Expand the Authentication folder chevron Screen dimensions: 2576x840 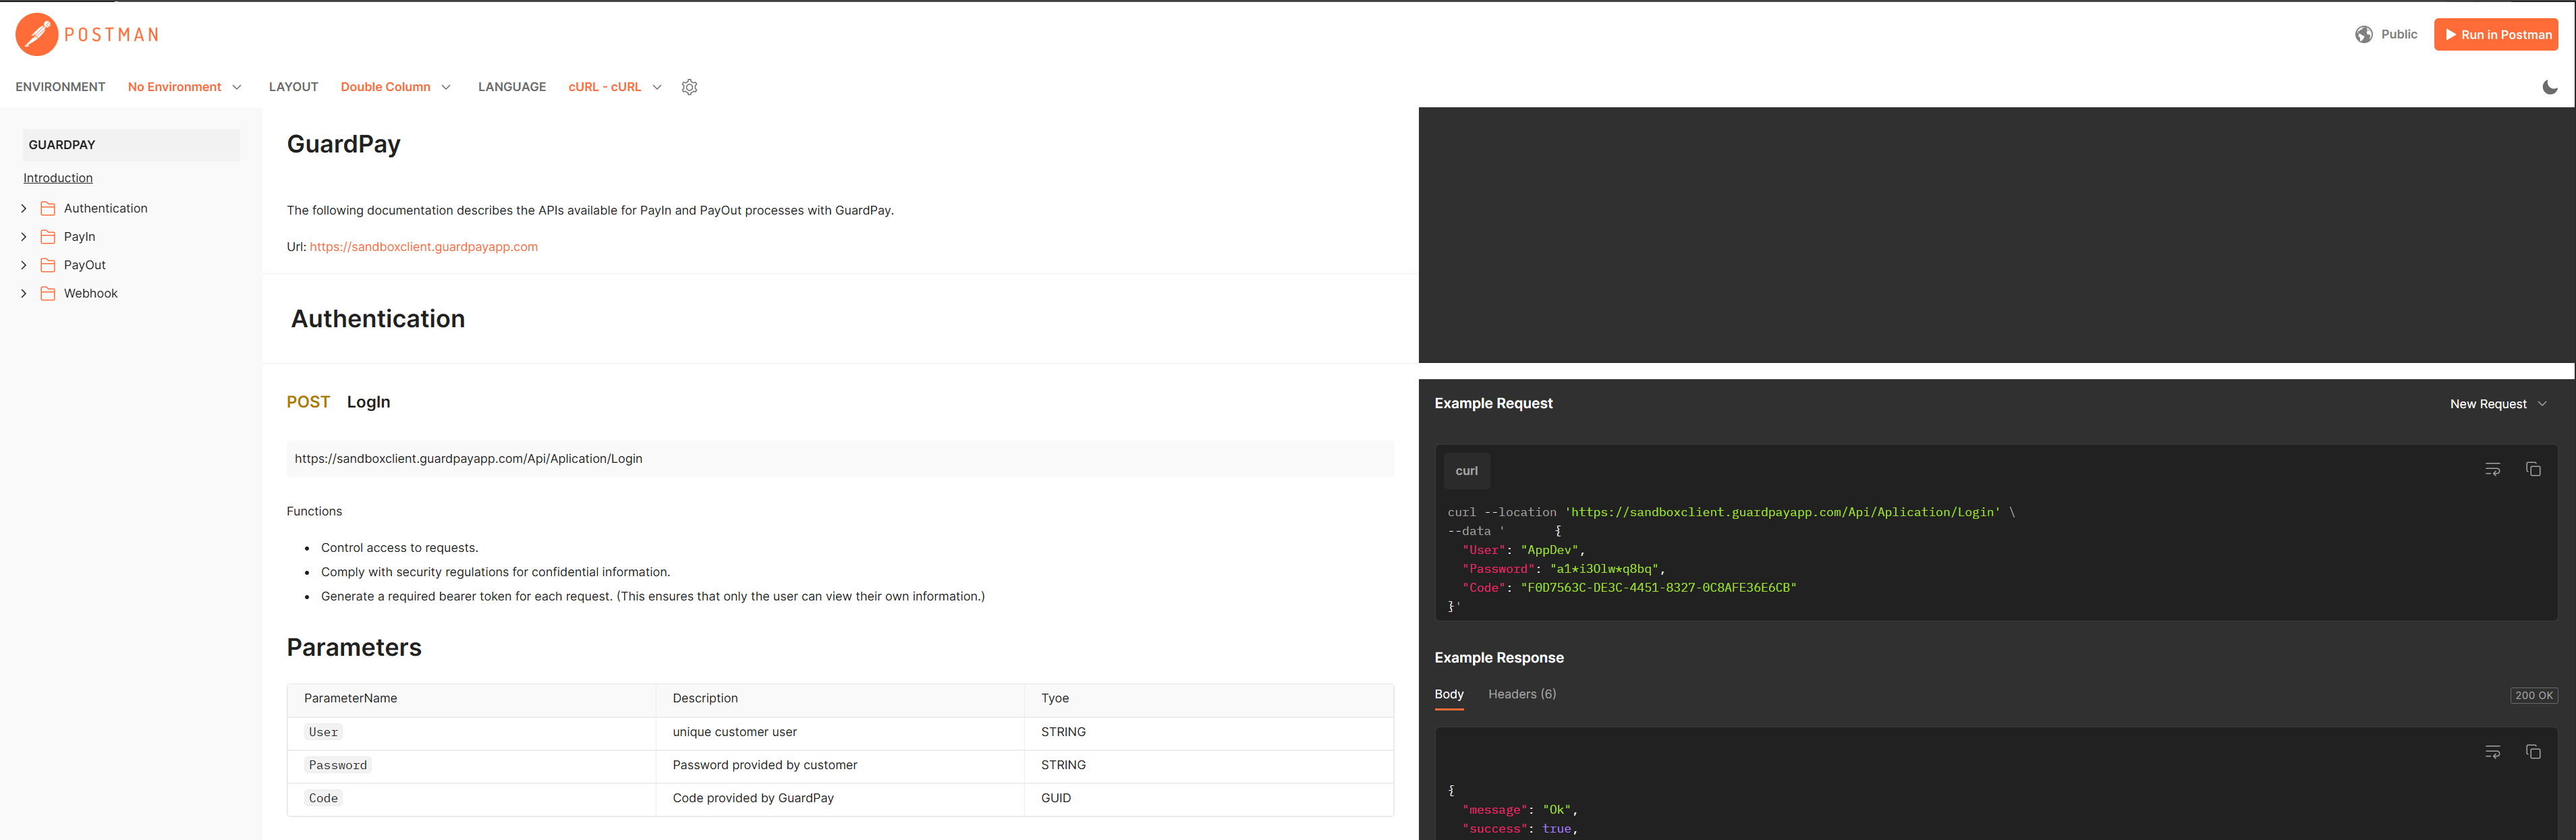coord(24,208)
